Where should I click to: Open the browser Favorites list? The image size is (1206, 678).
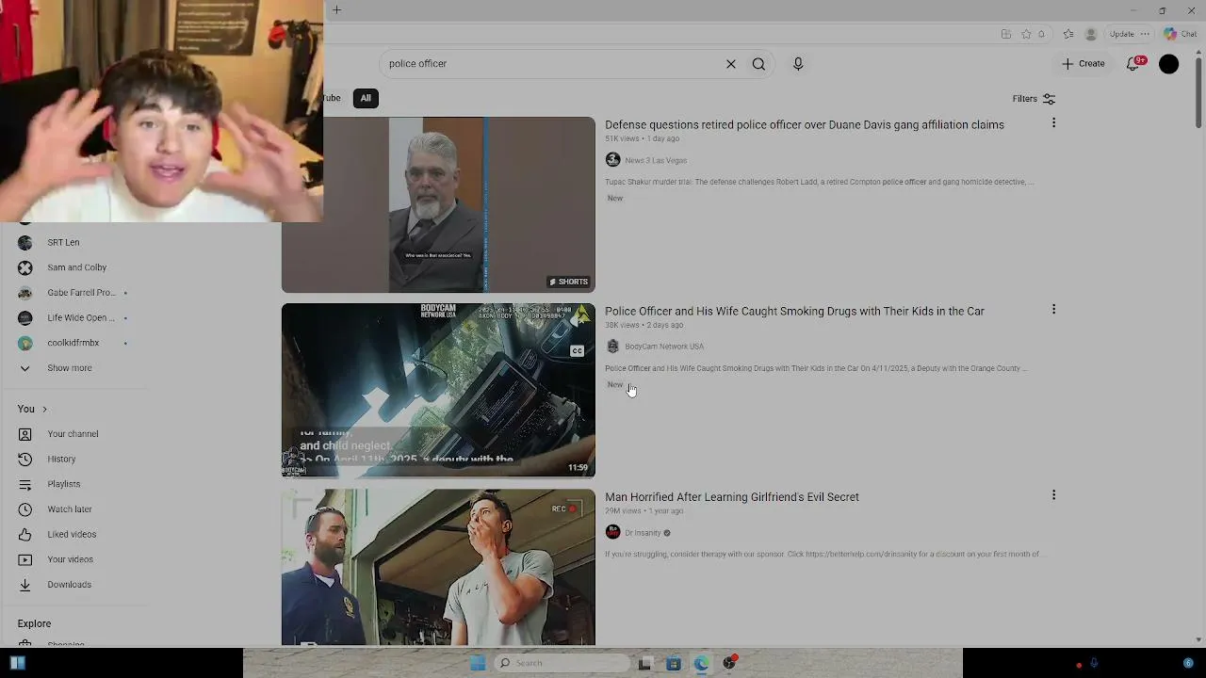[x=1068, y=34]
